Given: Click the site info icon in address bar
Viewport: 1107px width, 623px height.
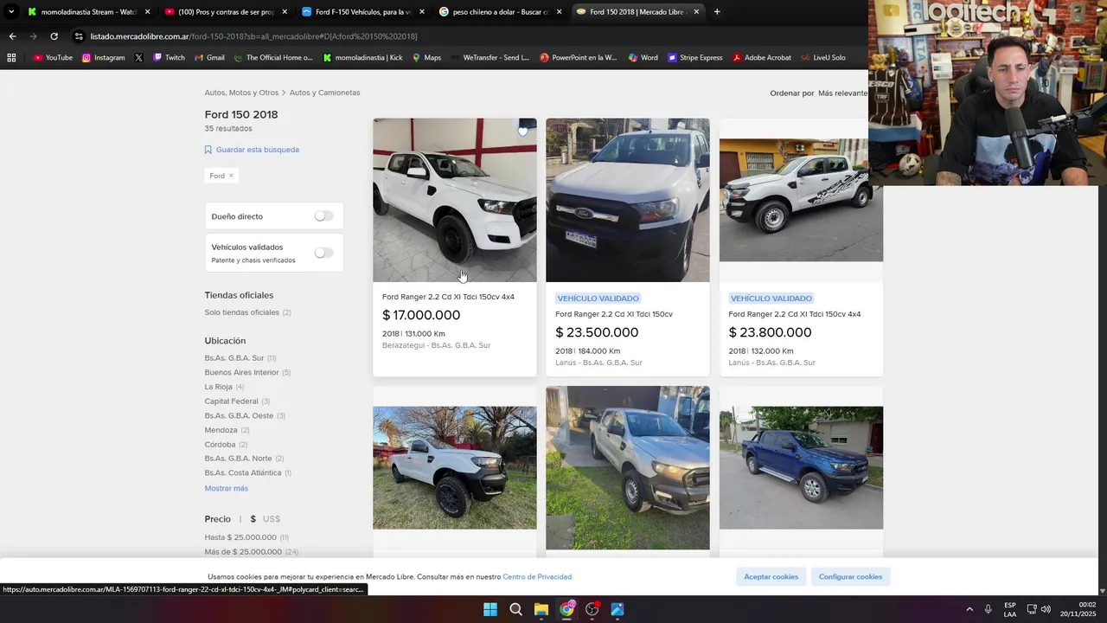Looking at the screenshot, I should tap(79, 36).
